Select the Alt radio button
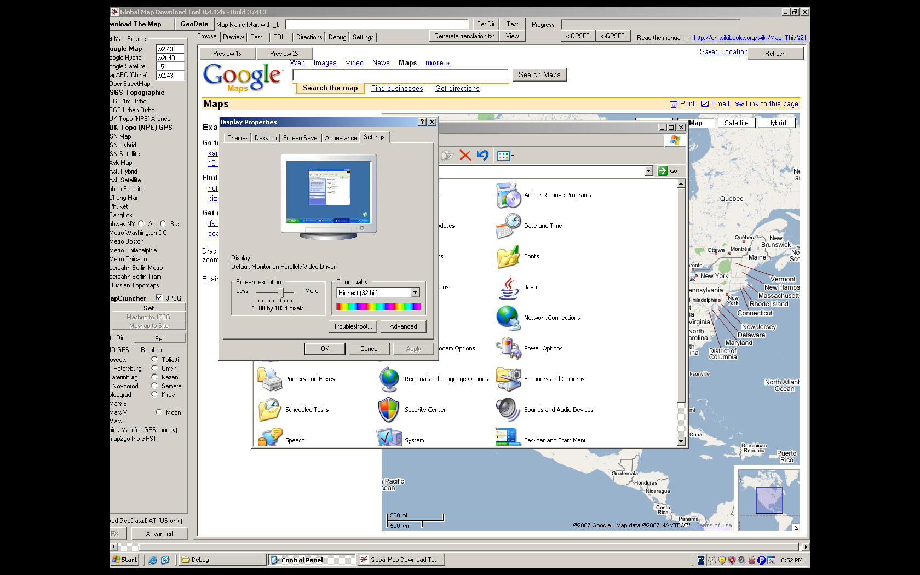This screenshot has width=920, height=575. [141, 223]
